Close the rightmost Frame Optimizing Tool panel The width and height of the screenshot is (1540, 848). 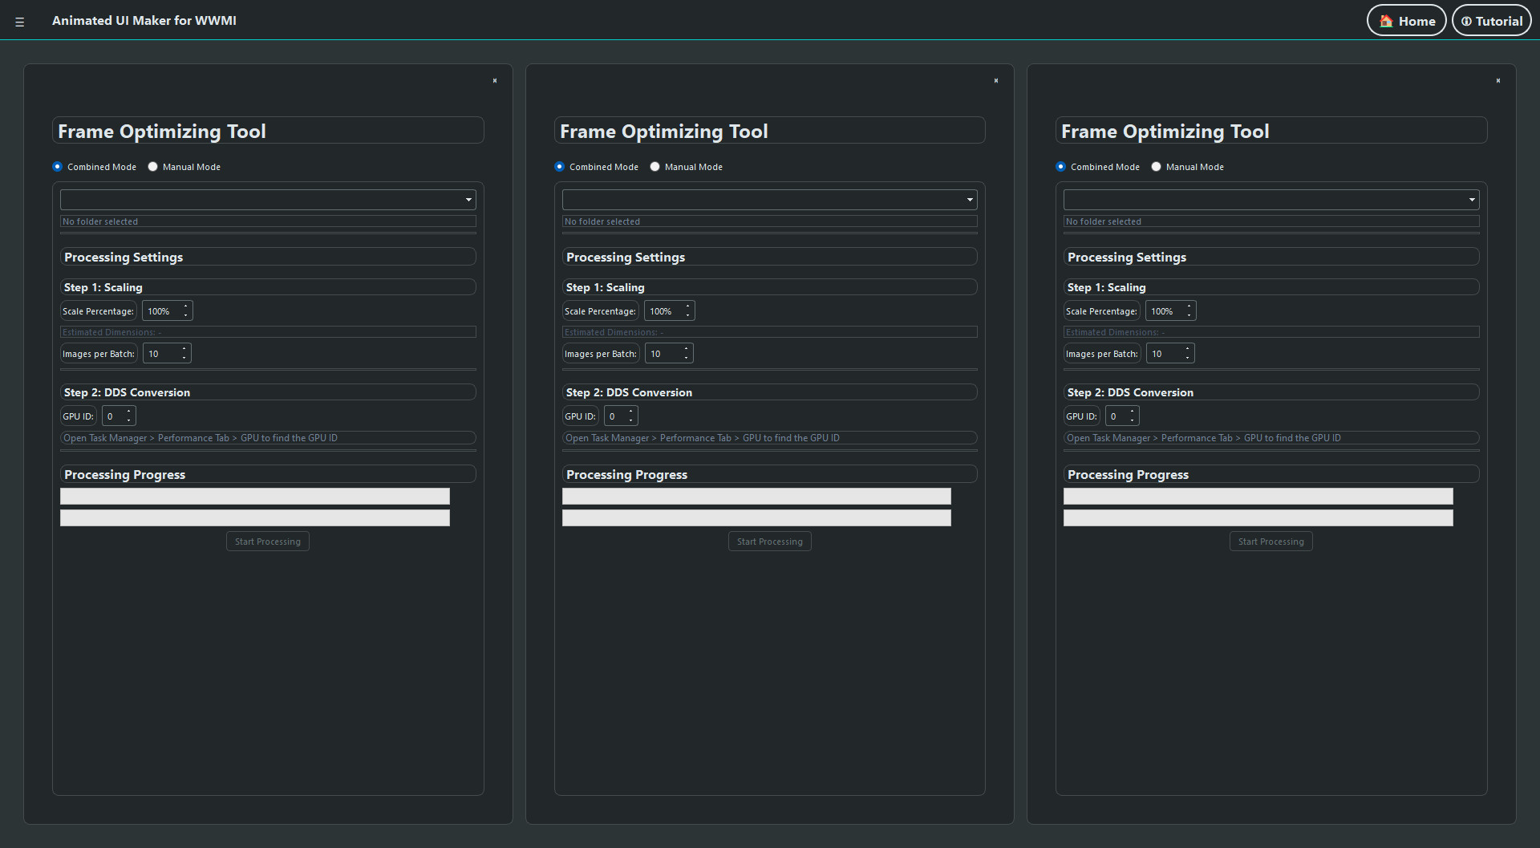pos(1497,80)
